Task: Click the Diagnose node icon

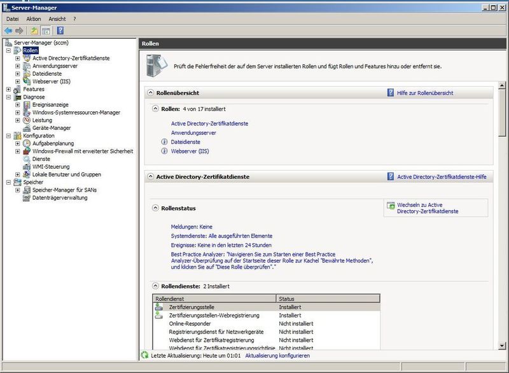Action: (x=17, y=97)
